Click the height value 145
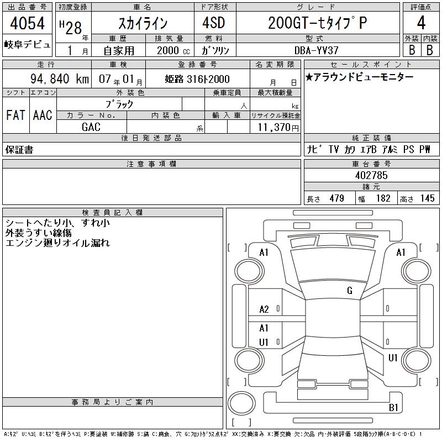This screenshot has width=442, height=442. (x=427, y=198)
